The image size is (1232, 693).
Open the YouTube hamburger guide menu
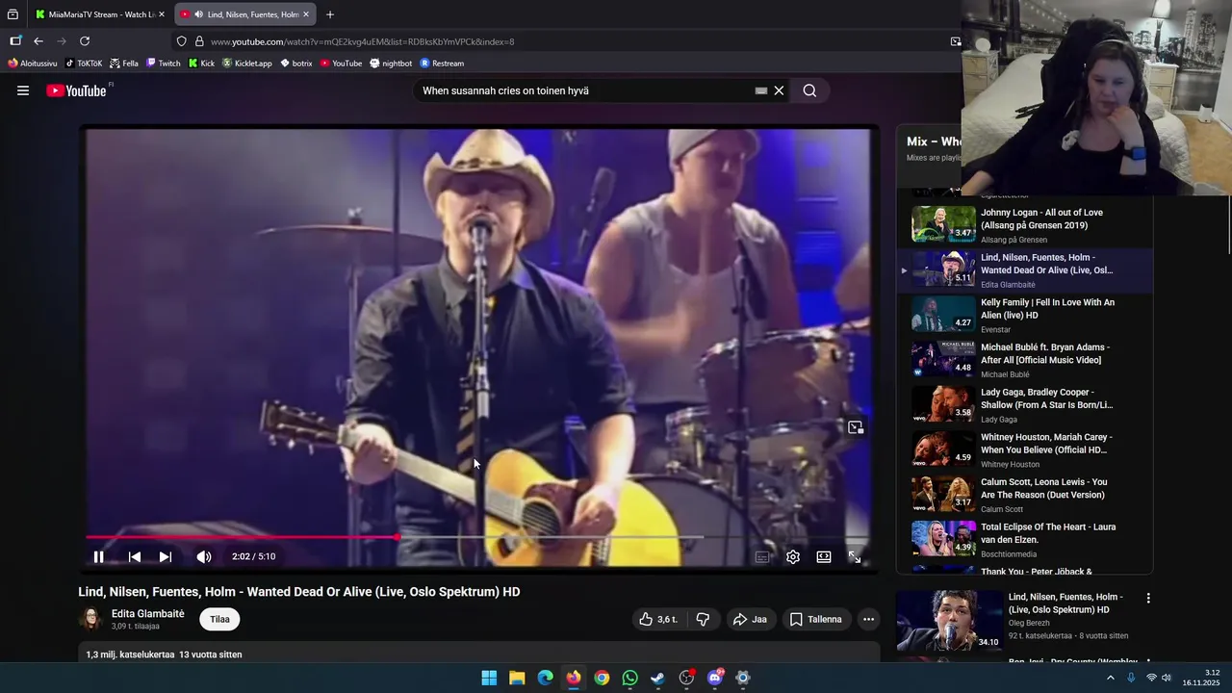tap(23, 90)
